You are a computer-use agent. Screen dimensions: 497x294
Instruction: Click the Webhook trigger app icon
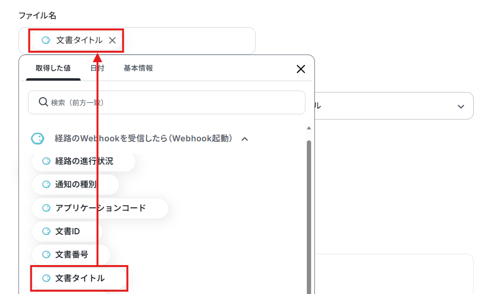(38, 138)
